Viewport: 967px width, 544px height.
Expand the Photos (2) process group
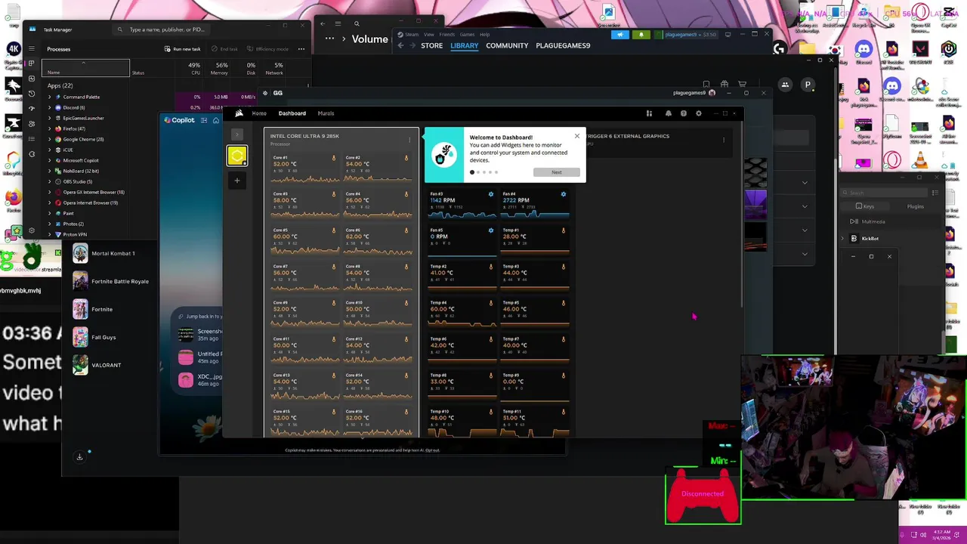[50, 224]
